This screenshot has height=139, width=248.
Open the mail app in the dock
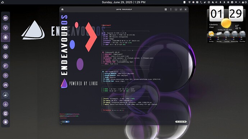5,47
